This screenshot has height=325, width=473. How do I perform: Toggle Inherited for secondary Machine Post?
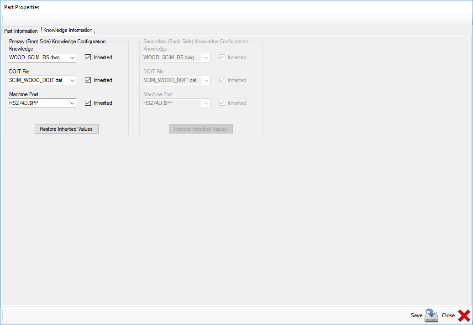click(x=222, y=103)
